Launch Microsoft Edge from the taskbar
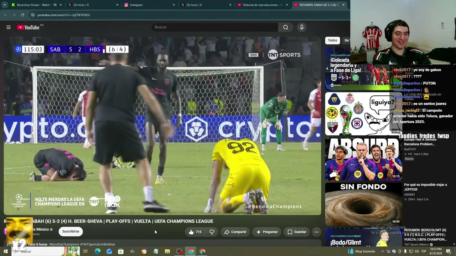Screen dimensions: 456x256 pos(97,251)
